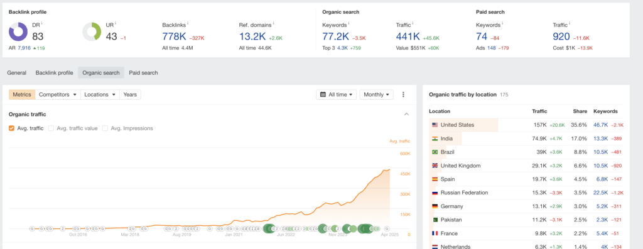The width and height of the screenshot is (643, 249).
Task: Open the 13.2K Ref. domains link
Action: click(x=252, y=36)
